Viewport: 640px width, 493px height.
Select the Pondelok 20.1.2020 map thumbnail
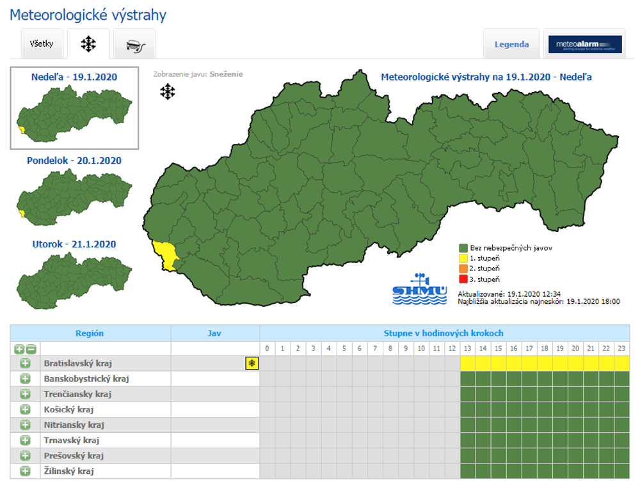click(74, 198)
